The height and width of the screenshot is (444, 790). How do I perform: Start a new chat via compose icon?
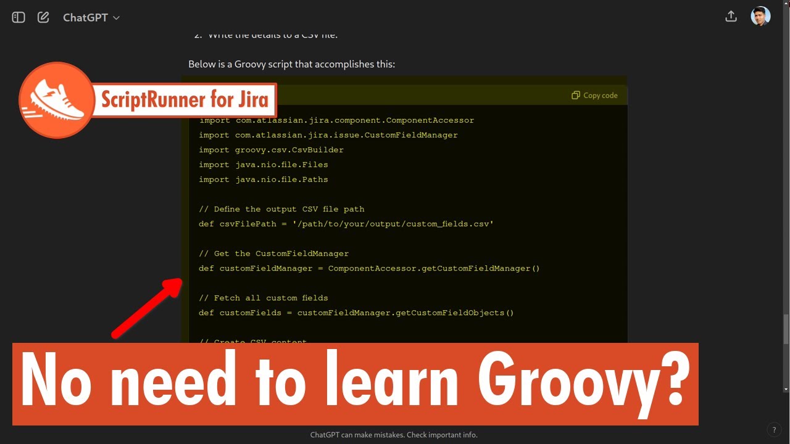(x=43, y=17)
